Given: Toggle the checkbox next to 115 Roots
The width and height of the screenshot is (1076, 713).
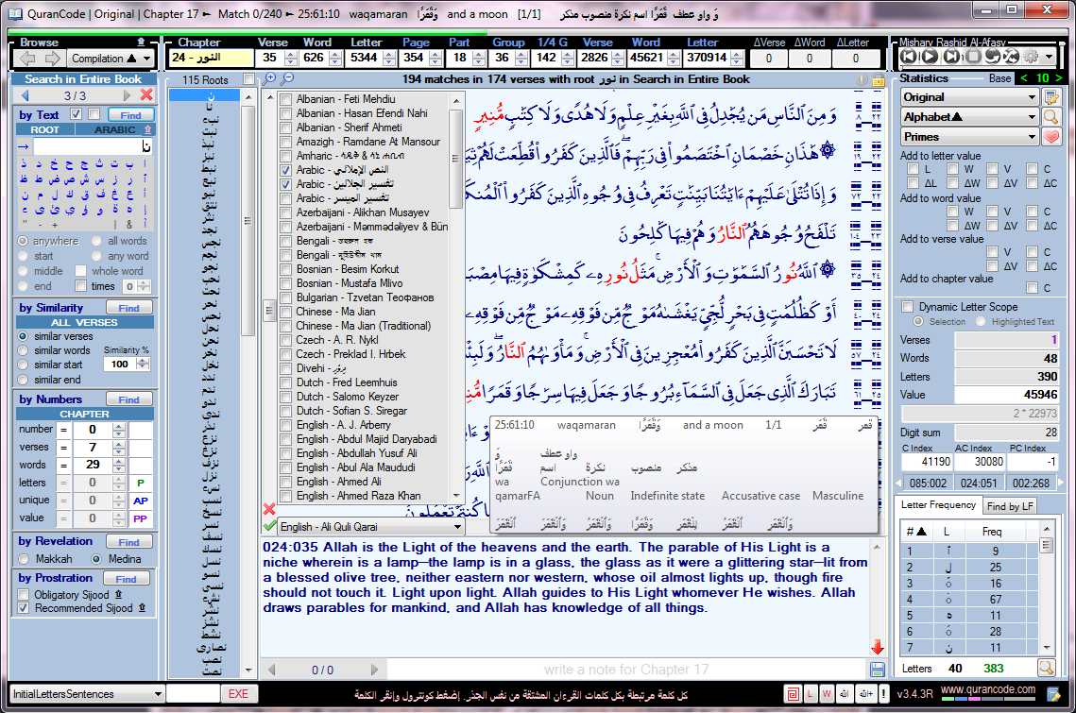Looking at the screenshot, I should (x=249, y=79).
